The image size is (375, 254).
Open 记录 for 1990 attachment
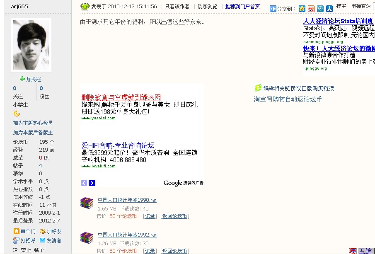click(x=150, y=216)
